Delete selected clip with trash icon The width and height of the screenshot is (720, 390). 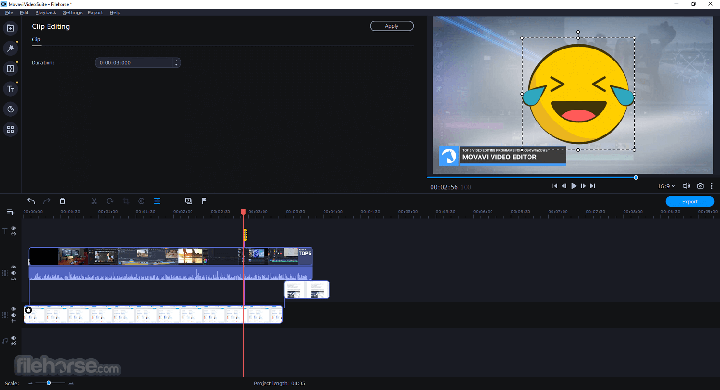(62, 201)
